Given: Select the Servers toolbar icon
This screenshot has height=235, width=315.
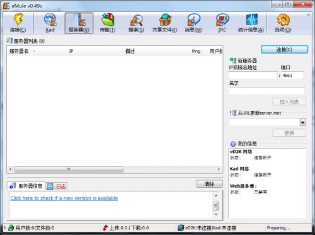Looking at the screenshot, I should pos(79,23).
